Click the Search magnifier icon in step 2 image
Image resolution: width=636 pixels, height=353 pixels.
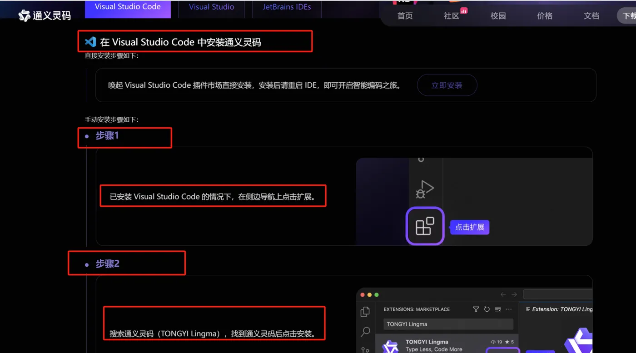click(365, 332)
